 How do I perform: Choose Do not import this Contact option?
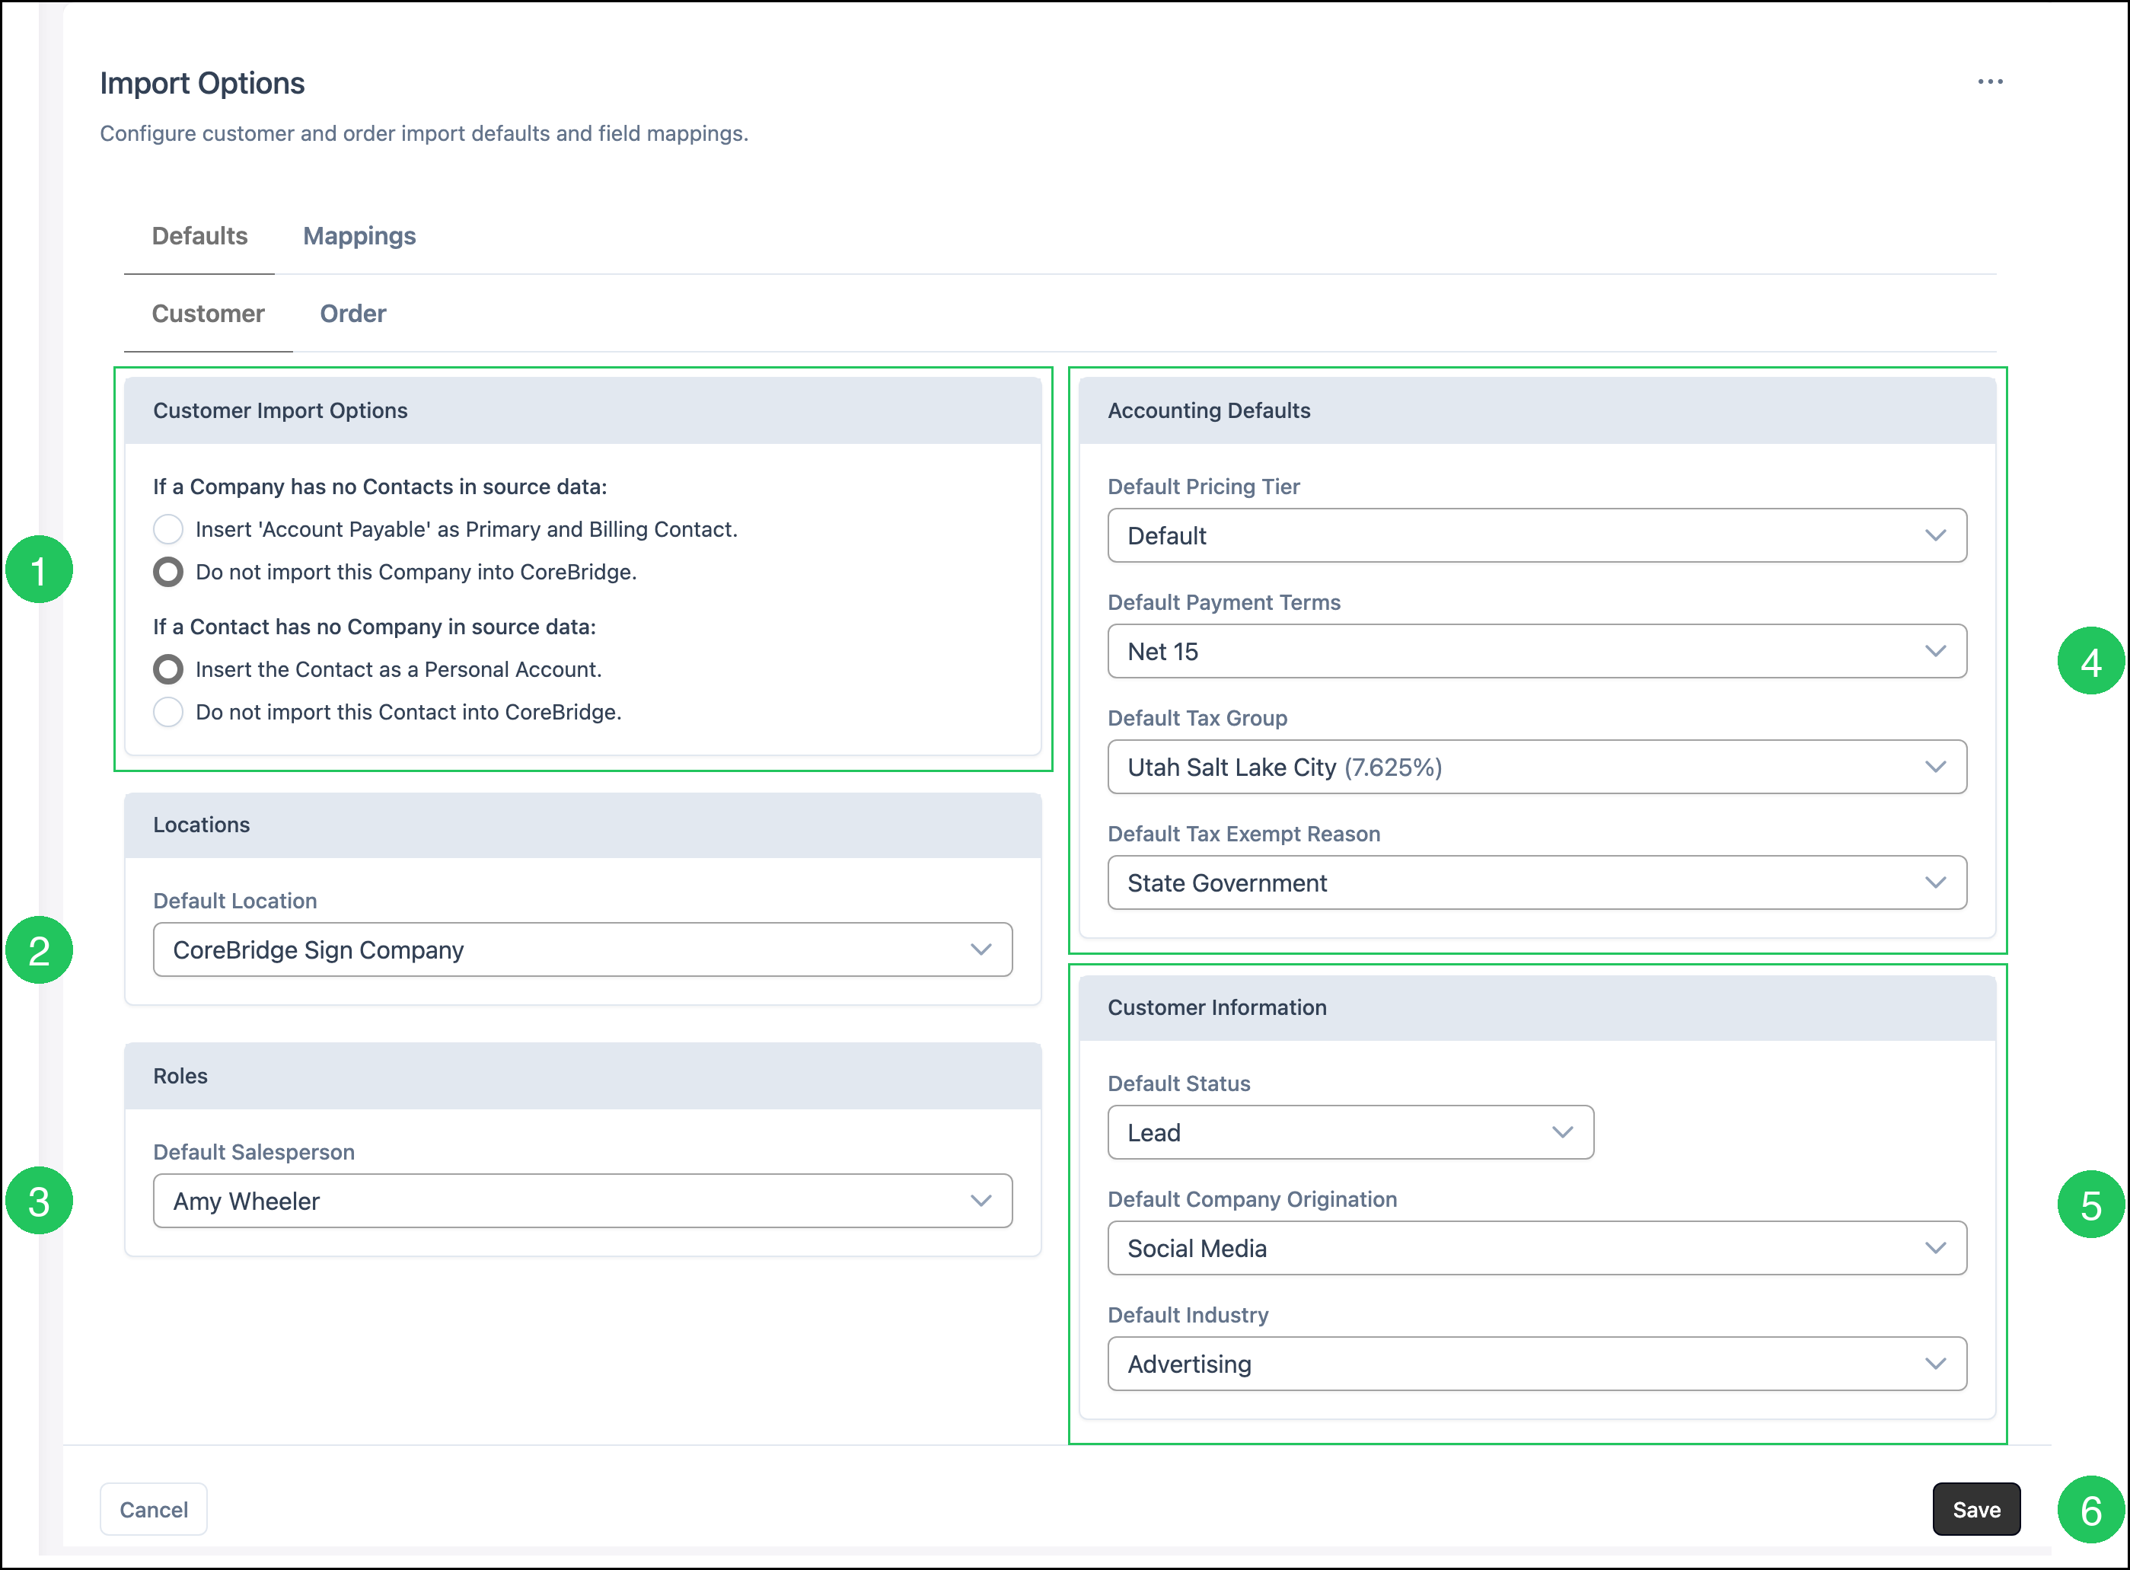click(168, 713)
